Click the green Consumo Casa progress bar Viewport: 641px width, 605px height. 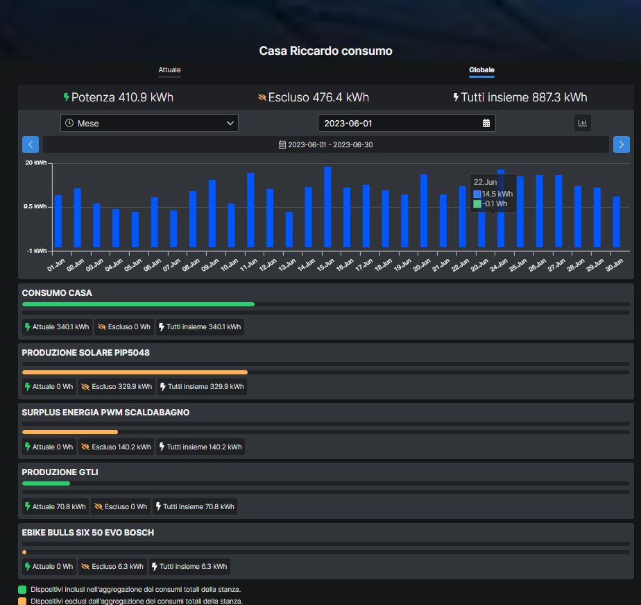coord(138,304)
